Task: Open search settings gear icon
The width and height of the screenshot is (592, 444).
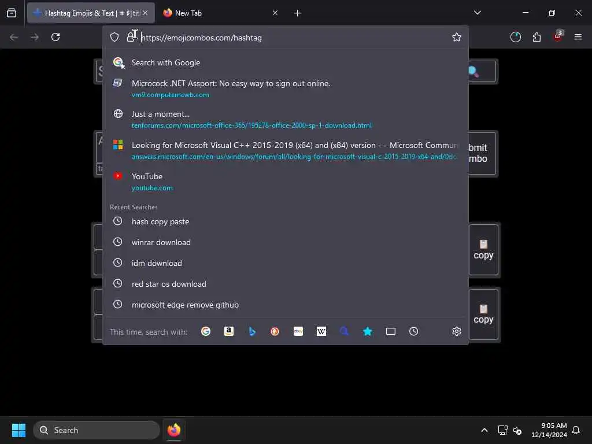Action: click(x=457, y=331)
